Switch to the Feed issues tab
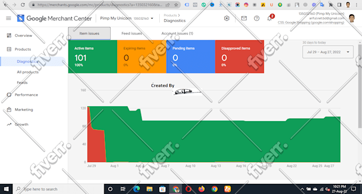The image size is (362, 194). point(131,33)
